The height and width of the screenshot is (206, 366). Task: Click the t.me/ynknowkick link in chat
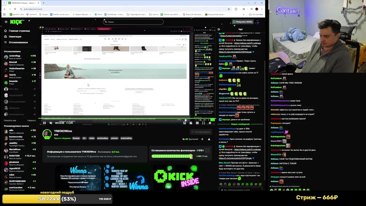[x=231, y=36]
